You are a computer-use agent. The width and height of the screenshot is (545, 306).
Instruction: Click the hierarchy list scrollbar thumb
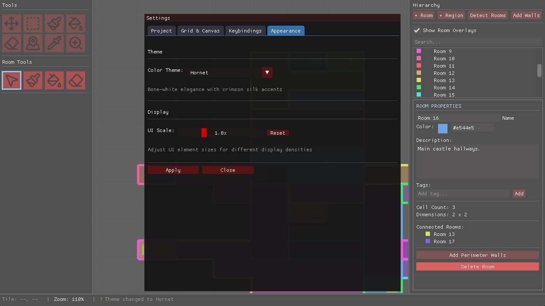[539, 71]
